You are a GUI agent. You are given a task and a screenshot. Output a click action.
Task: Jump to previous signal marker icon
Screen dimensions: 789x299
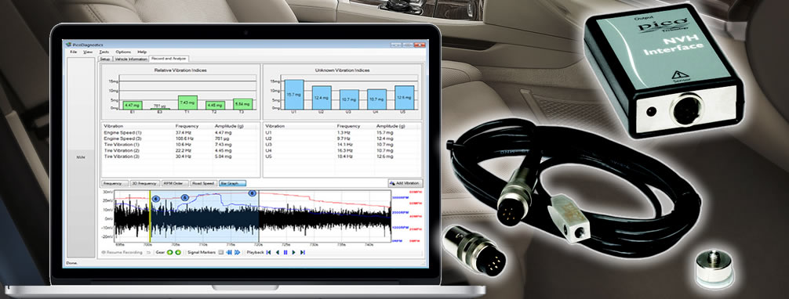click(x=229, y=252)
